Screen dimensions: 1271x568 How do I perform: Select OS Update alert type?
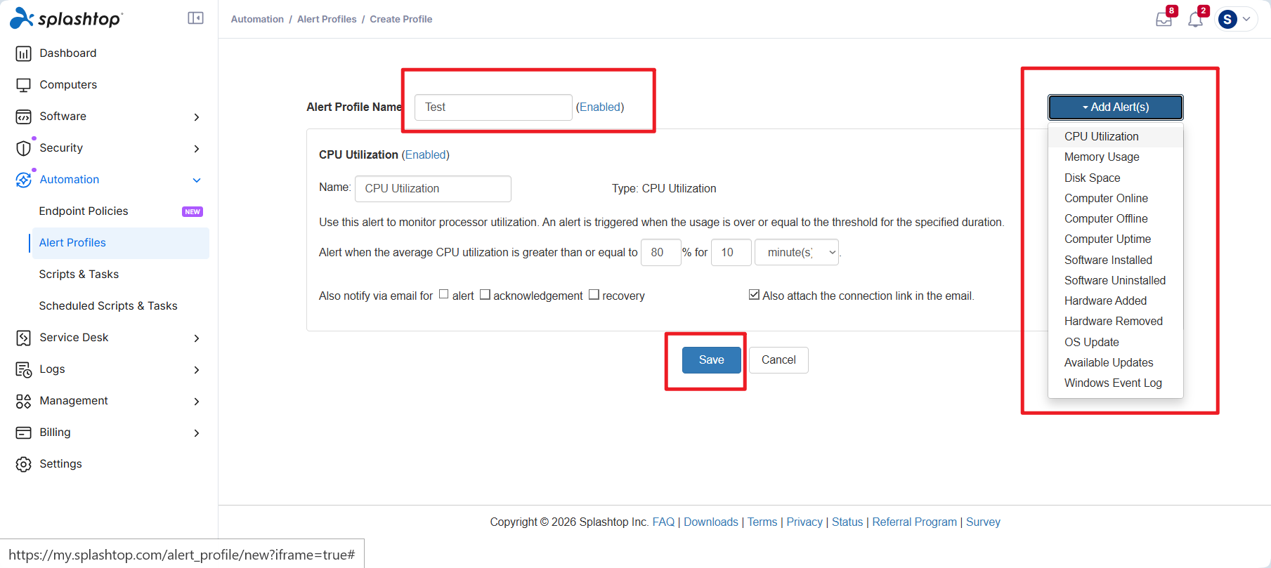pyautogui.click(x=1116, y=342)
